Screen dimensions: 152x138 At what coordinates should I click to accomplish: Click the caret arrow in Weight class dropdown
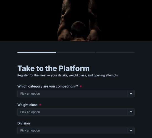click(131, 112)
